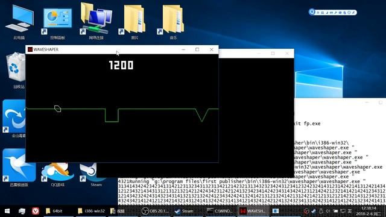Click the 'it fp.exe' text in white window
Viewport: 386px width, 217px height.
point(307,124)
